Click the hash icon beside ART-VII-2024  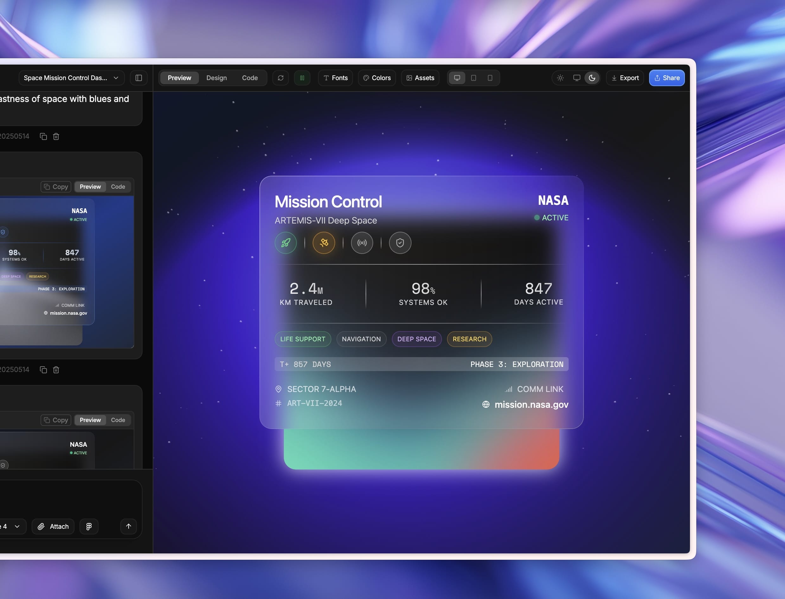coord(278,403)
